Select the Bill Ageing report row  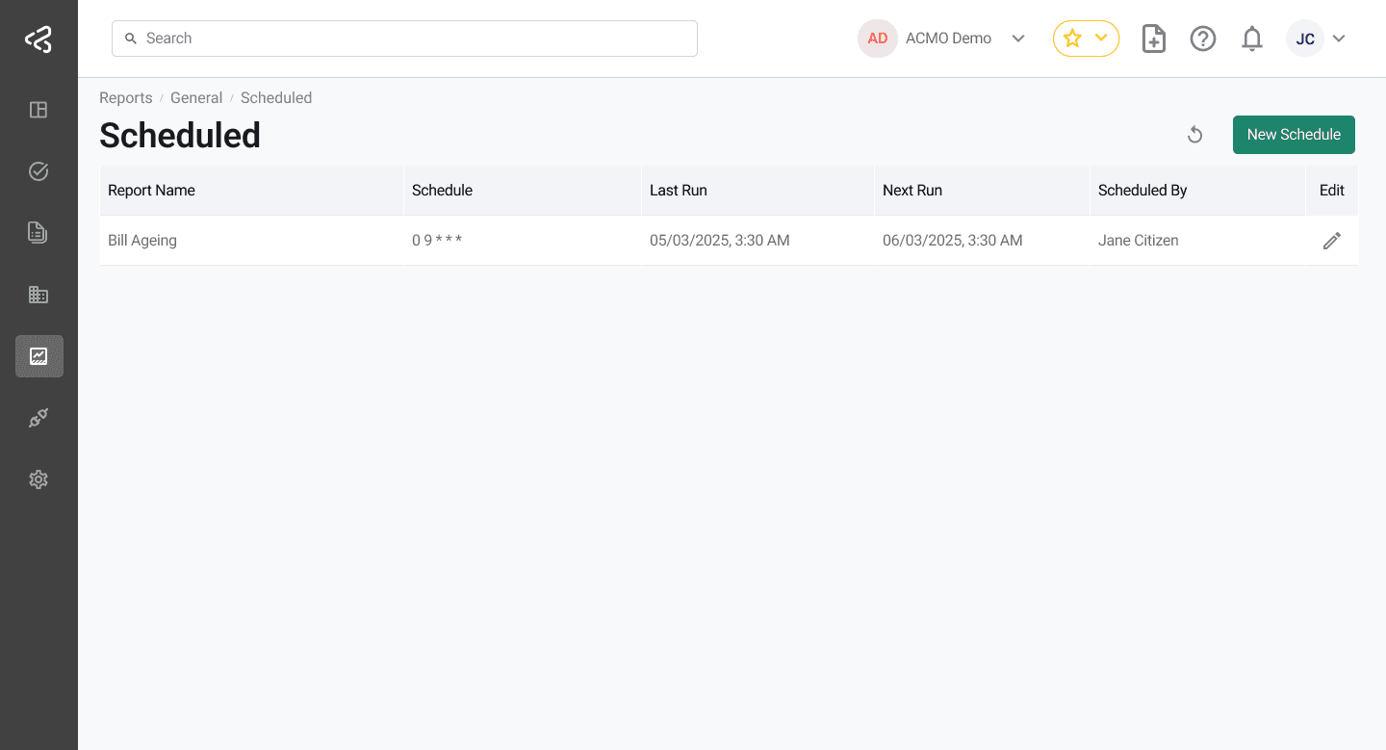[142, 240]
